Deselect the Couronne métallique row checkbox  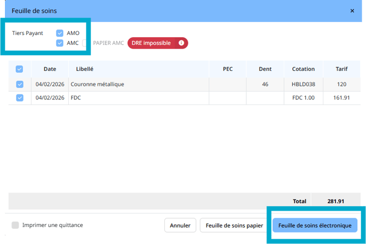click(20, 85)
